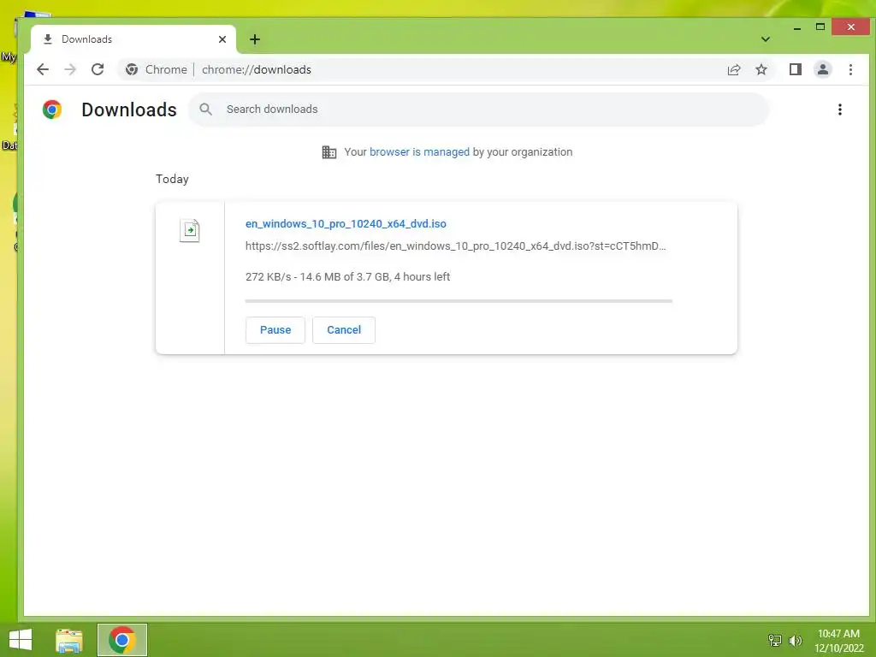
Task: Cancel the ISO download
Action: tap(344, 330)
